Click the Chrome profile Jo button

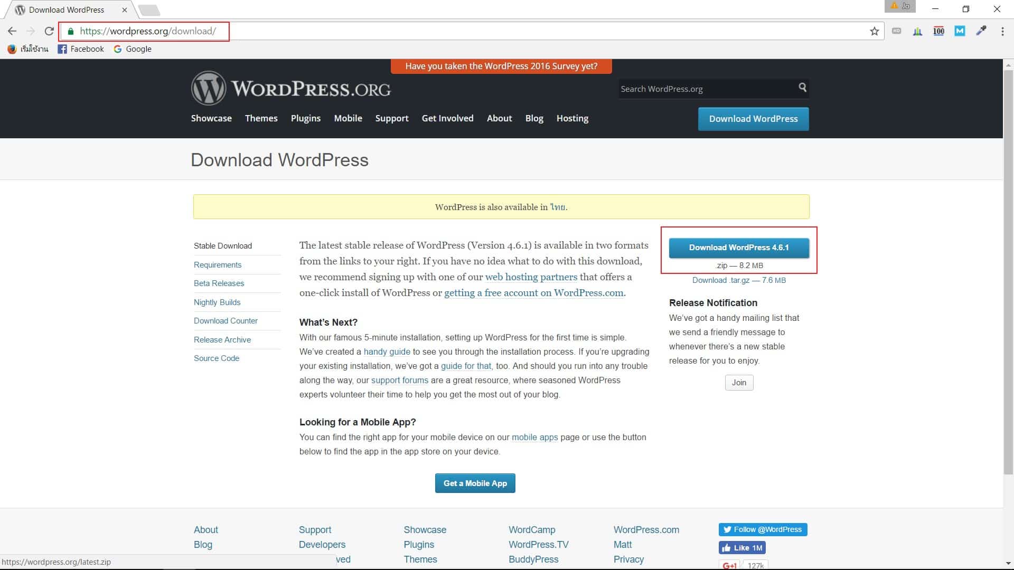click(900, 6)
